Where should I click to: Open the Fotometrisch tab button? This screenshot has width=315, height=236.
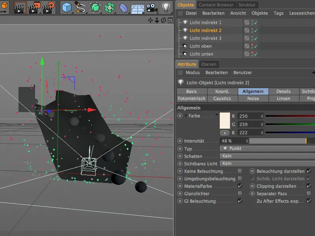click(x=191, y=99)
